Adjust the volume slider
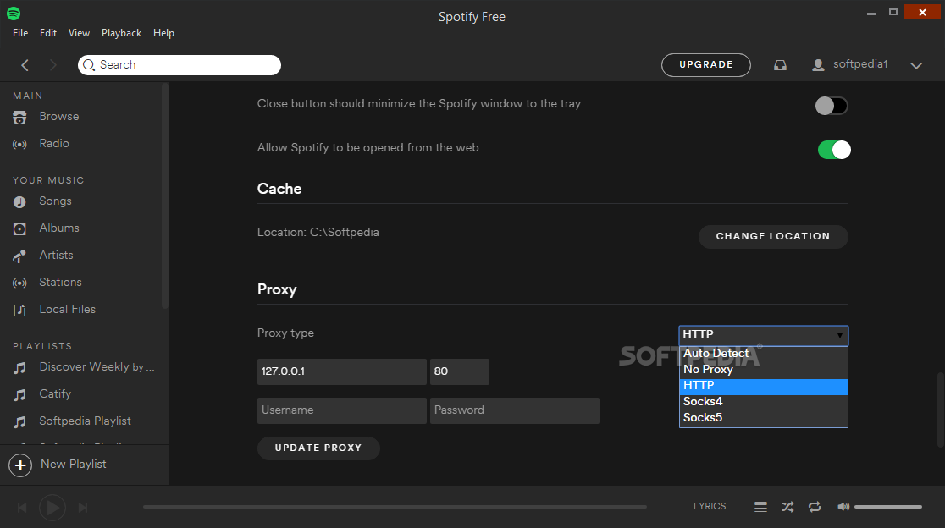The width and height of the screenshot is (945, 528). point(887,507)
